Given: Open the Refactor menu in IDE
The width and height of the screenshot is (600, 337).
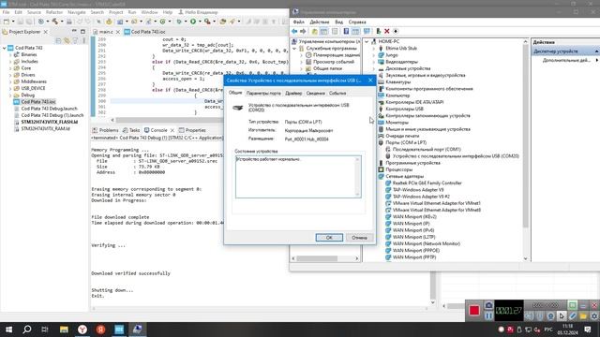Looking at the screenshot, I should click(54, 12).
